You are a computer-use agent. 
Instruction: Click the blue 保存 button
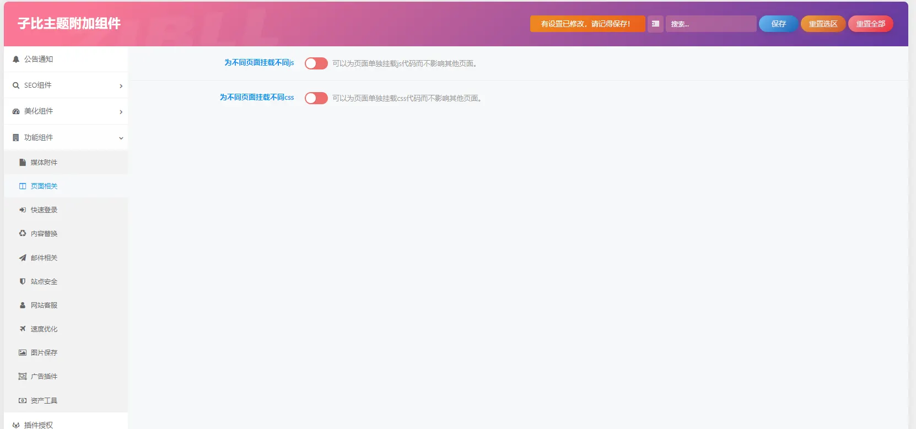(x=778, y=24)
